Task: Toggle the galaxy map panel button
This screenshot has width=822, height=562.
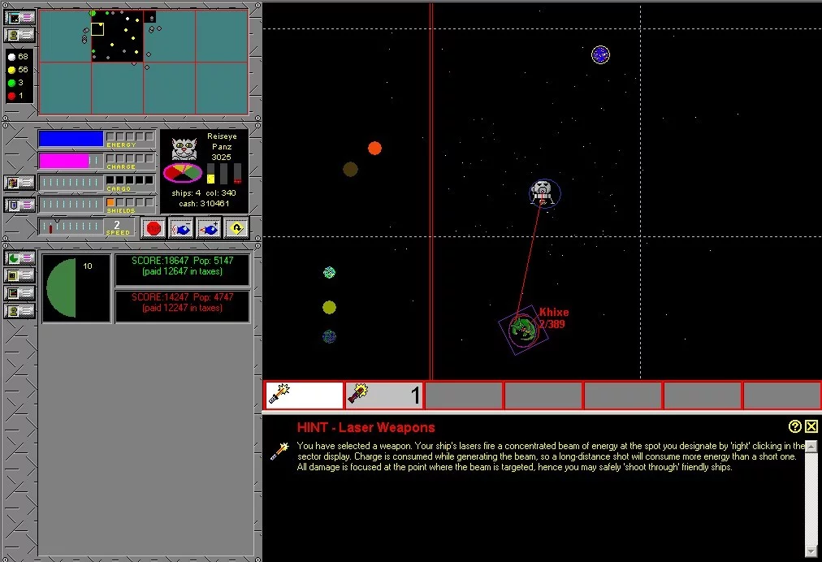Action: 19,17
